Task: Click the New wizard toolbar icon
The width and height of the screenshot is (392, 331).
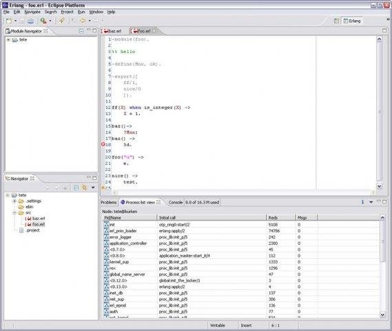Action: (9, 21)
